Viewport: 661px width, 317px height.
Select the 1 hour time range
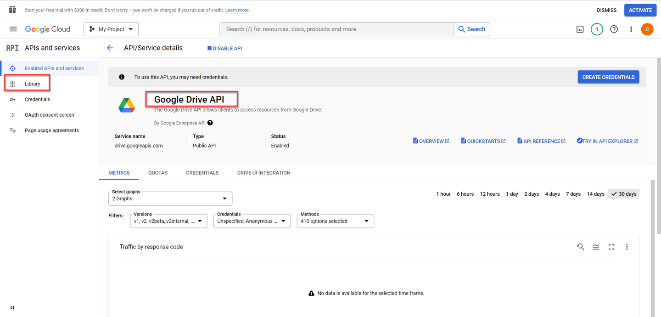point(443,194)
